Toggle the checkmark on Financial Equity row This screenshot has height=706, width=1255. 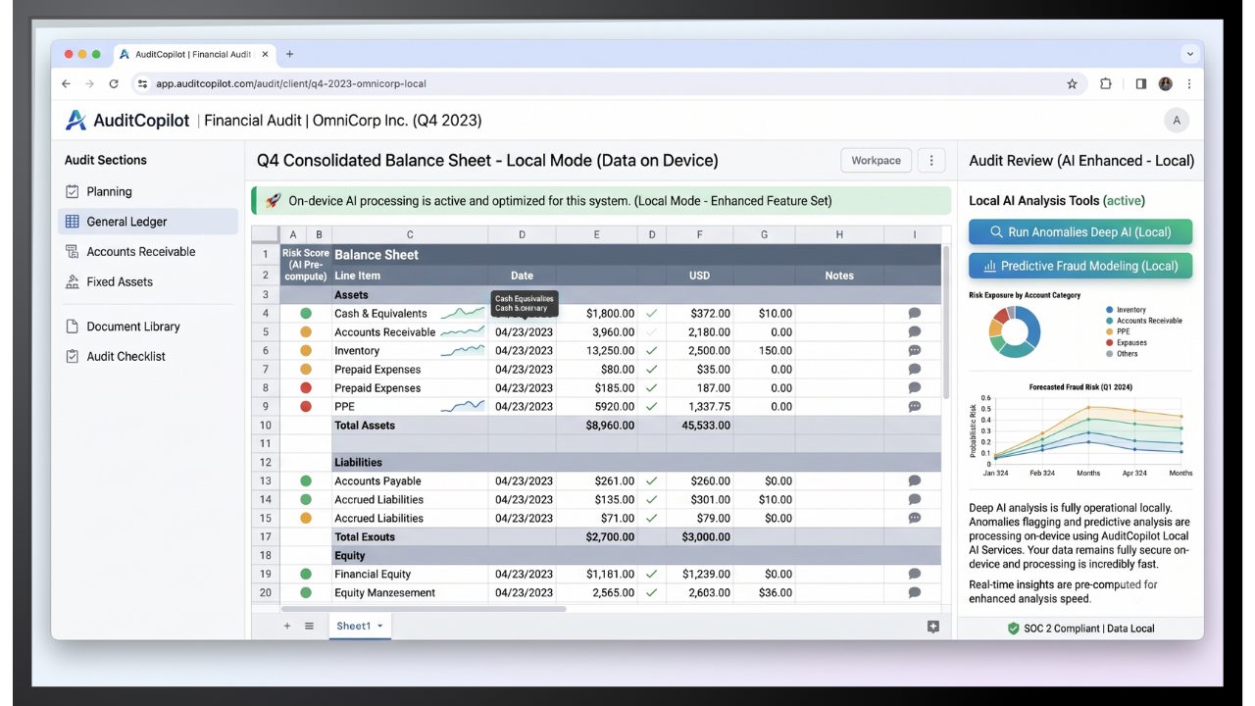[x=651, y=575]
